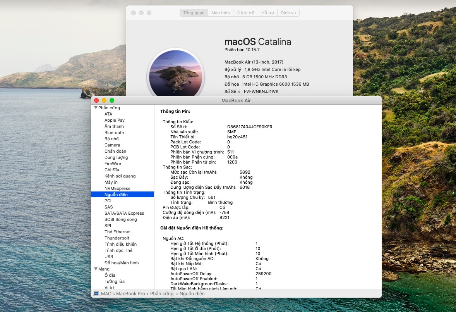This screenshot has width=456, height=312.
Task: Switch to the Tổng quan tab
Action: coord(194,13)
